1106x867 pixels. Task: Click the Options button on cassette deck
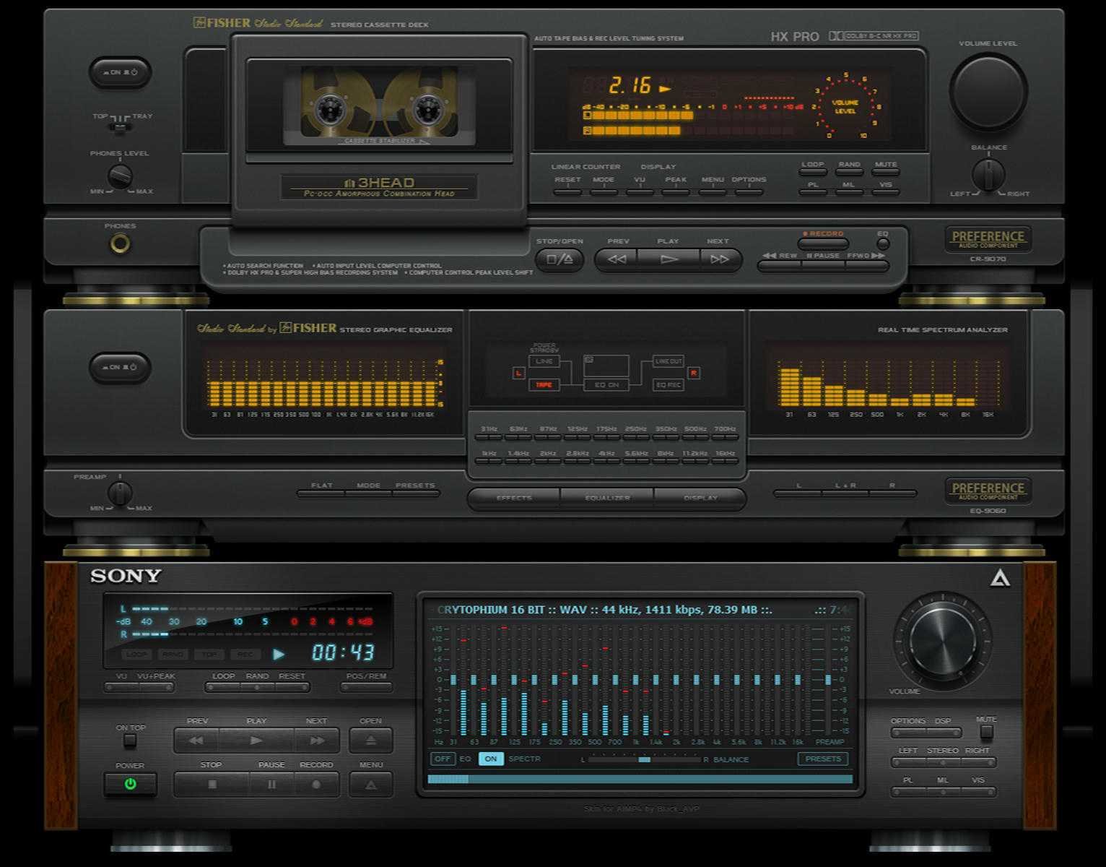(749, 191)
